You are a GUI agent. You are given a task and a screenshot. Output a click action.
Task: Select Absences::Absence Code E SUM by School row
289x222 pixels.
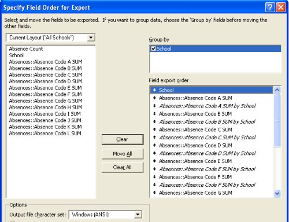click(x=208, y=169)
